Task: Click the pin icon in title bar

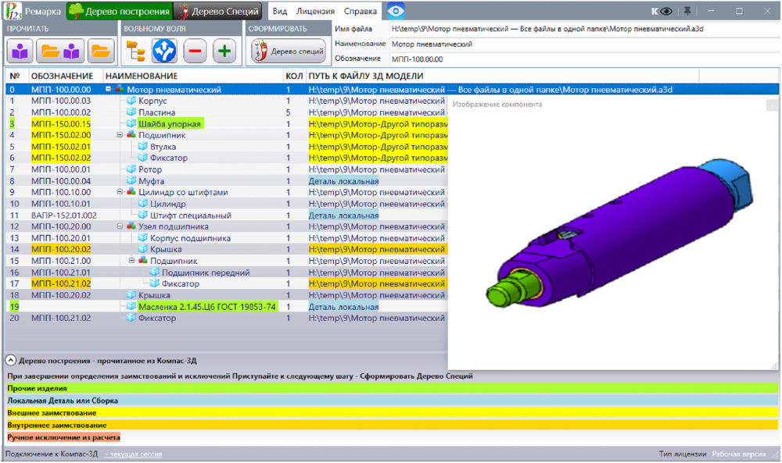Action: tap(687, 11)
